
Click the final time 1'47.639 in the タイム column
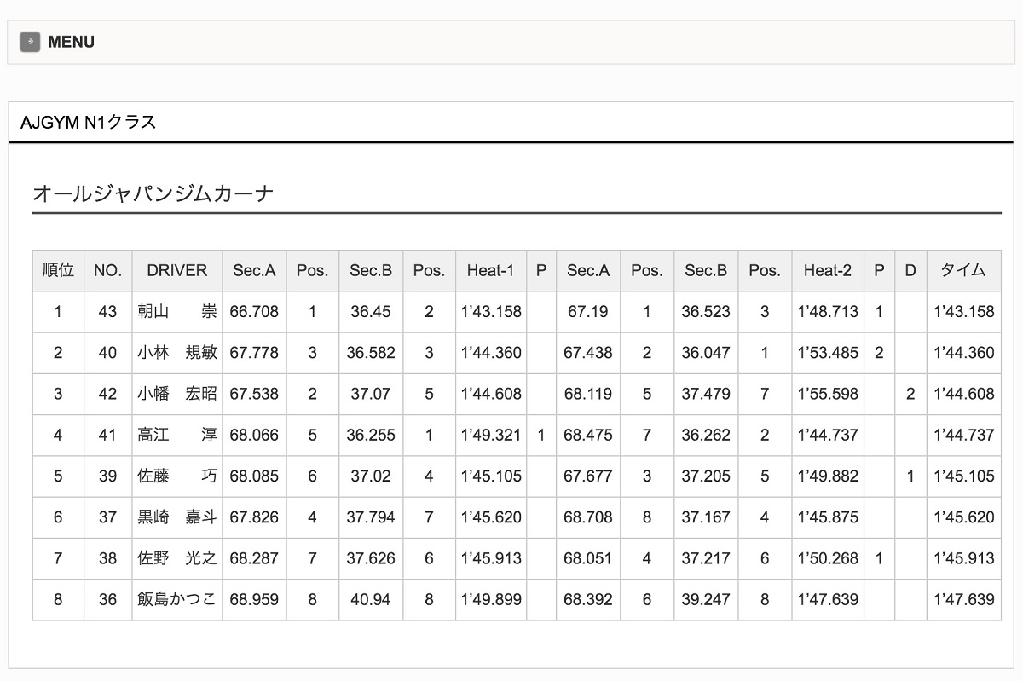[963, 599]
